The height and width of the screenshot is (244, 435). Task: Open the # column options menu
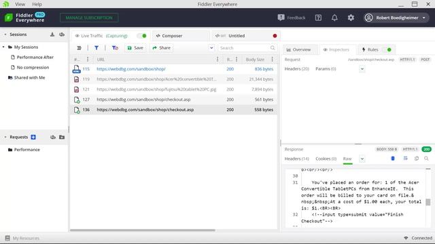tap(88, 59)
